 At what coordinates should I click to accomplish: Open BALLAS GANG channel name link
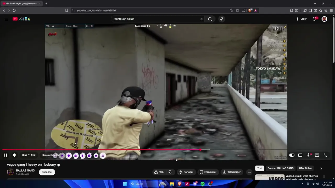(x=25, y=171)
